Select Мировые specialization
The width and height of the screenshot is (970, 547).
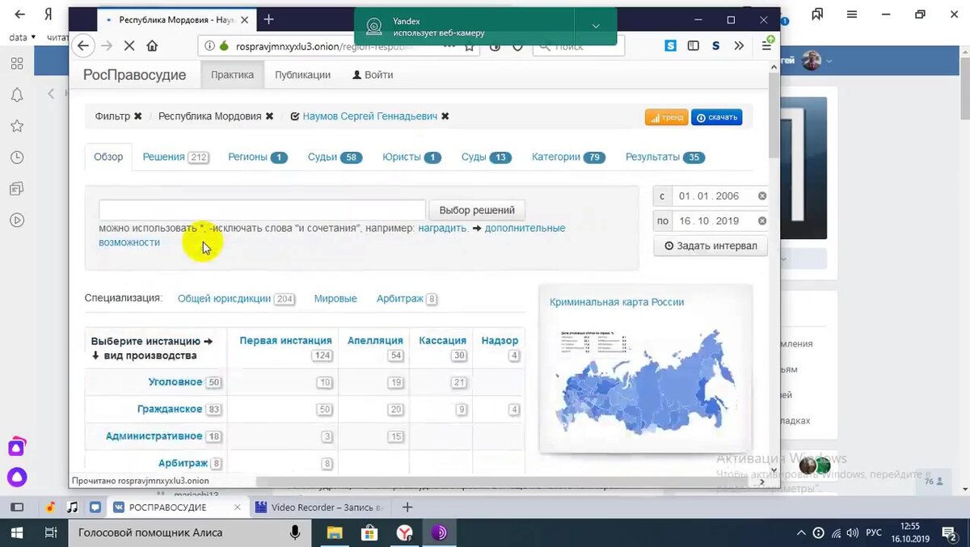pos(335,298)
